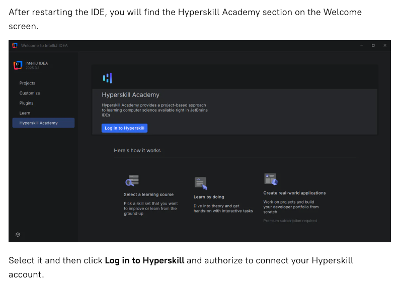
Task: Click the Select a learning course icon
Action: (132, 181)
